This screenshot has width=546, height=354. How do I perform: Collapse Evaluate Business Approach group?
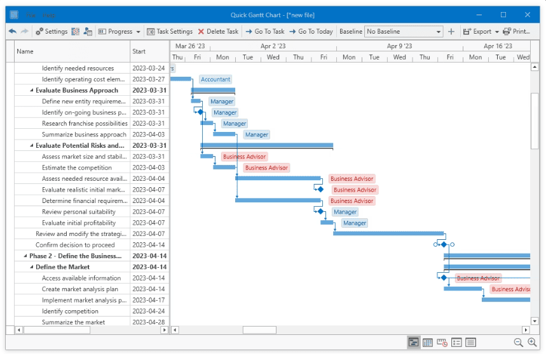[32, 90]
